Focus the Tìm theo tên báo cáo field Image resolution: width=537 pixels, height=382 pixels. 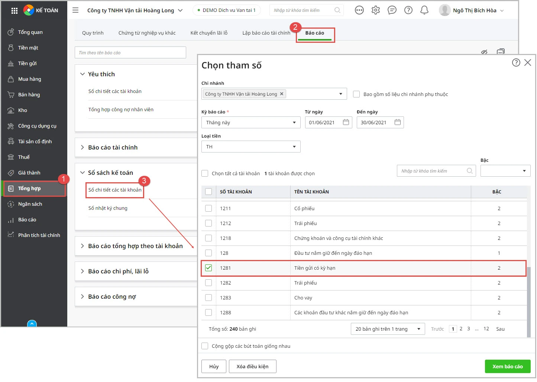130,52
